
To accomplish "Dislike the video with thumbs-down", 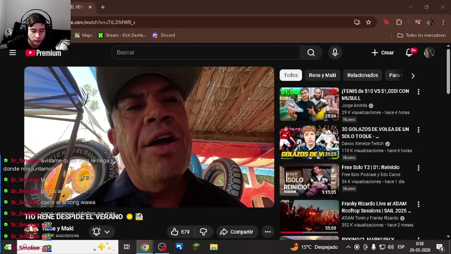I will 203,232.
